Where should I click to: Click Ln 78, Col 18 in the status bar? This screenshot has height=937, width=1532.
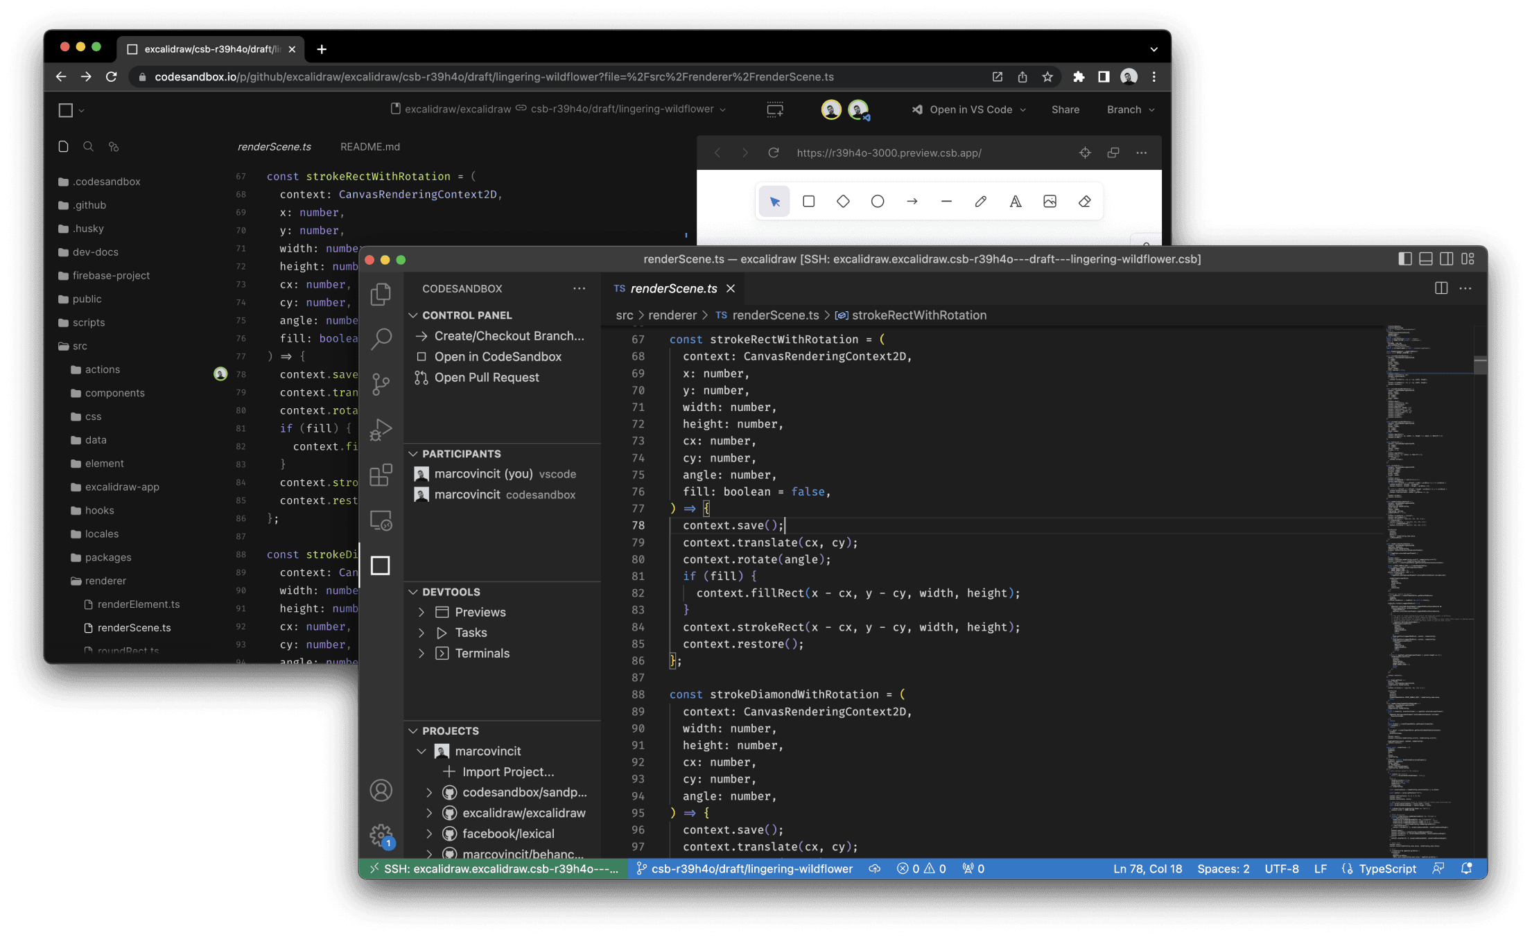click(x=1147, y=868)
